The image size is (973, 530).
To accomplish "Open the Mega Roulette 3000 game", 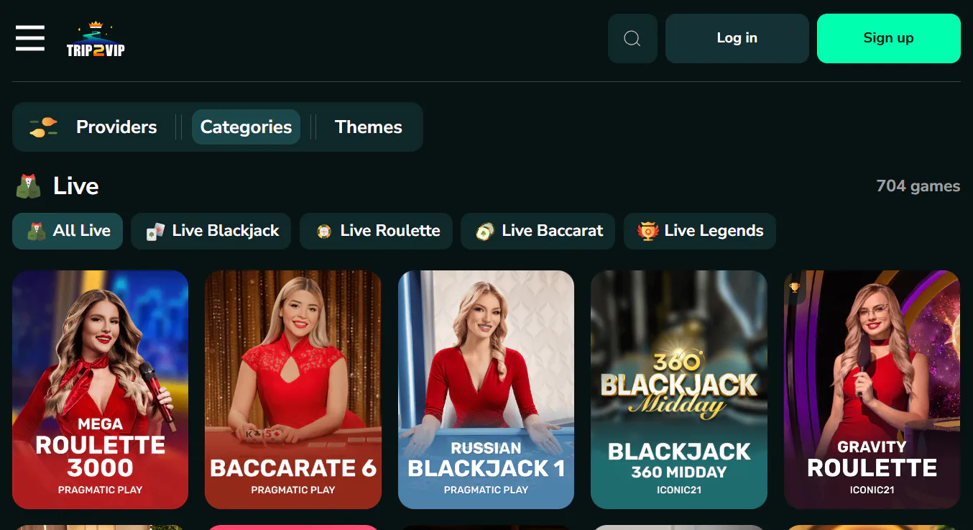I will click(101, 390).
